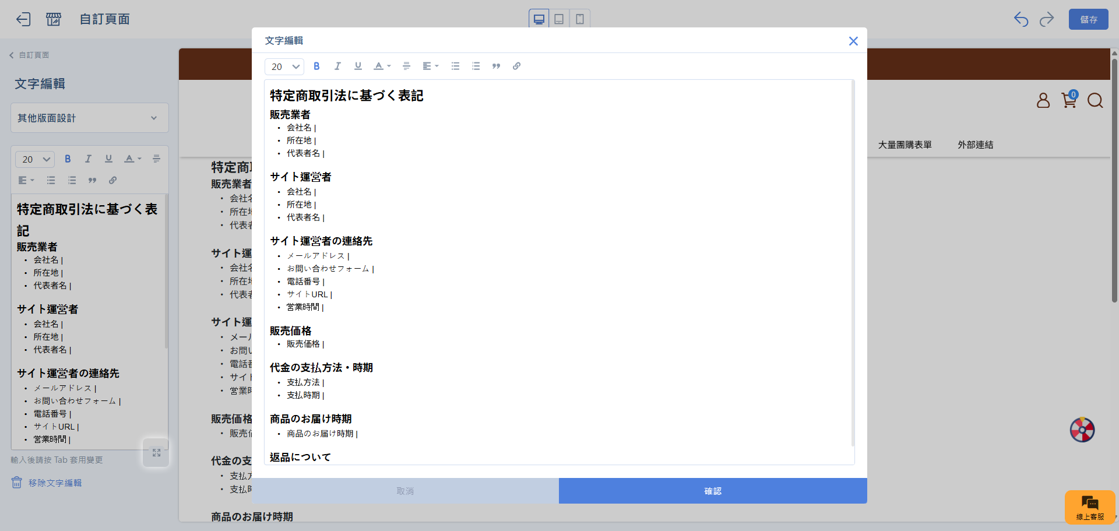Insert bulleted list in the modal editor

pyautogui.click(x=455, y=66)
